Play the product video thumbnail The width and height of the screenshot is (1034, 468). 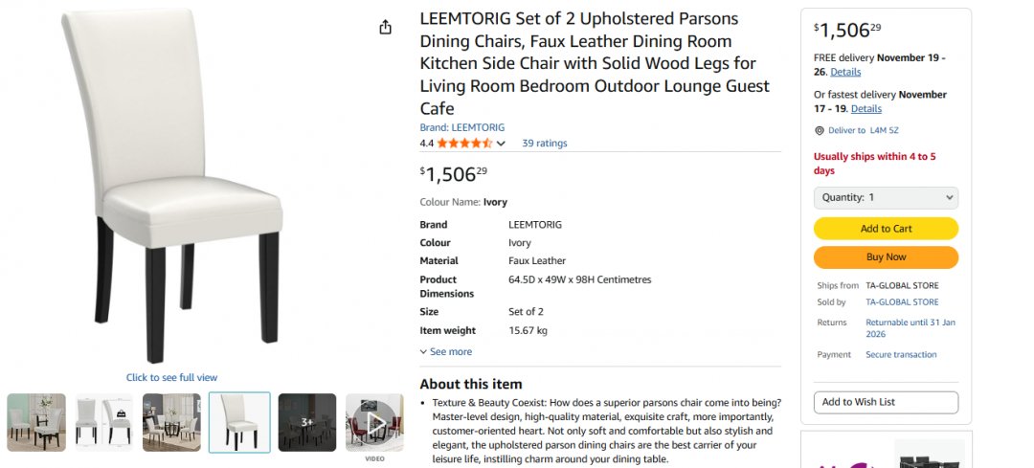click(x=374, y=422)
